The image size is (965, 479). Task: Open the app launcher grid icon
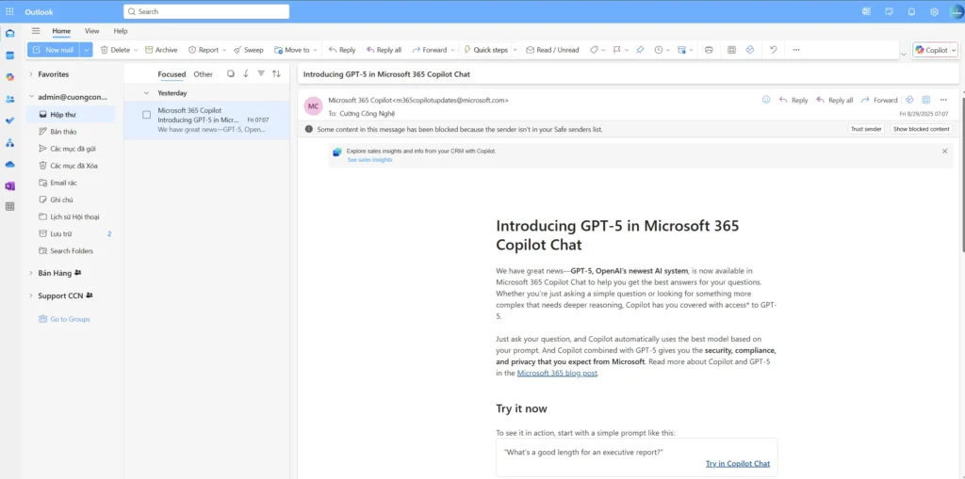click(9, 11)
